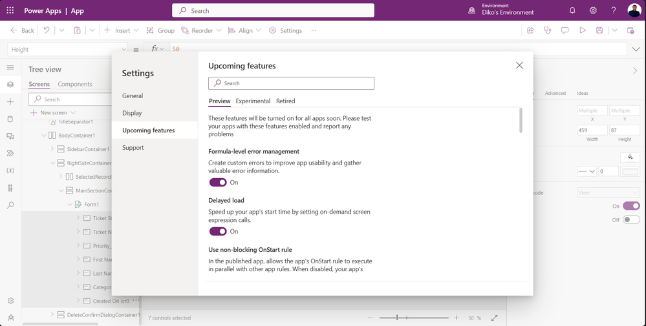Open the Ideas tab in the properties panel
The height and width of the screenshot is (326, 646).
point(583,94)
